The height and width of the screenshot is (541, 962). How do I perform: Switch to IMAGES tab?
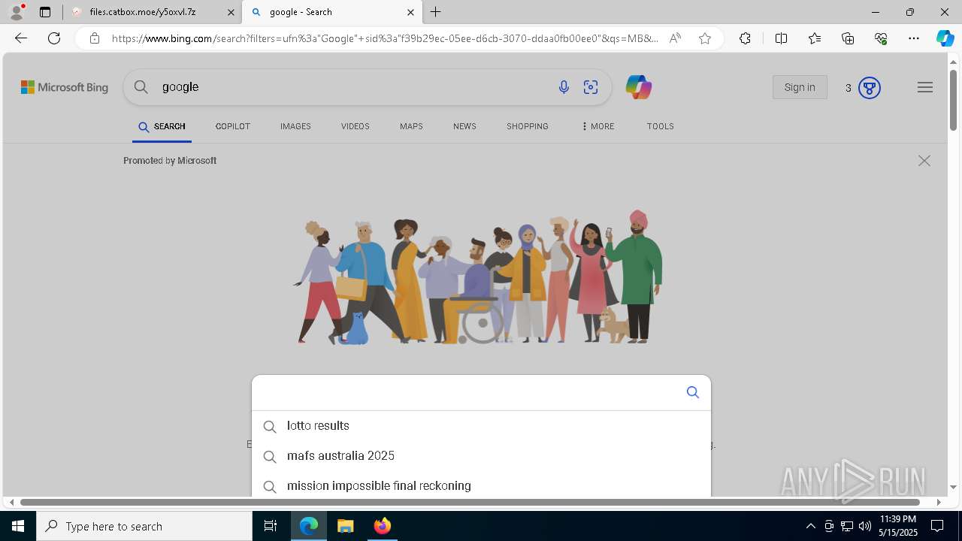pyautogui.click(x=295, y=126)
